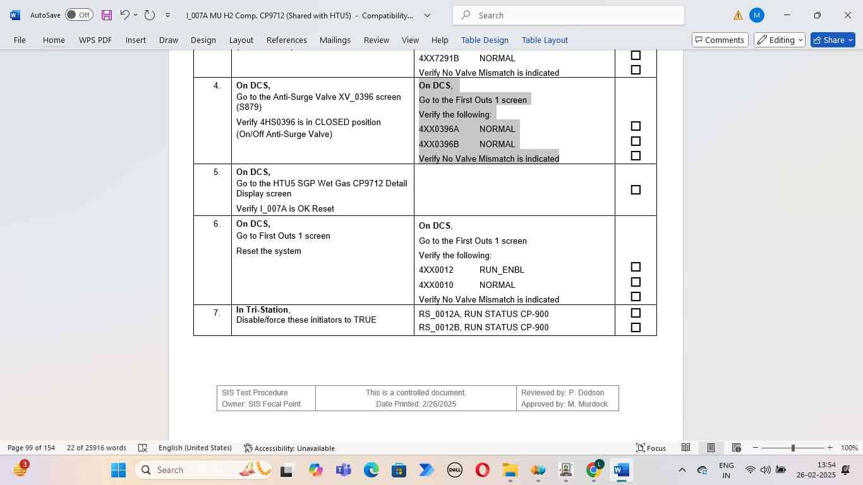Open the File menu
863x485 pixels.
(20, 40)
